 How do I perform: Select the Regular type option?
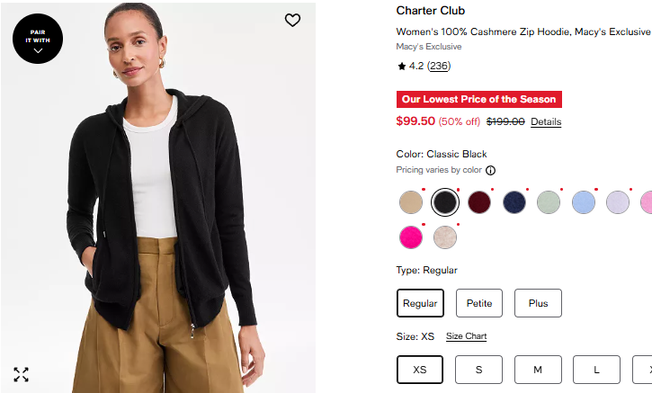click(420, 303)
